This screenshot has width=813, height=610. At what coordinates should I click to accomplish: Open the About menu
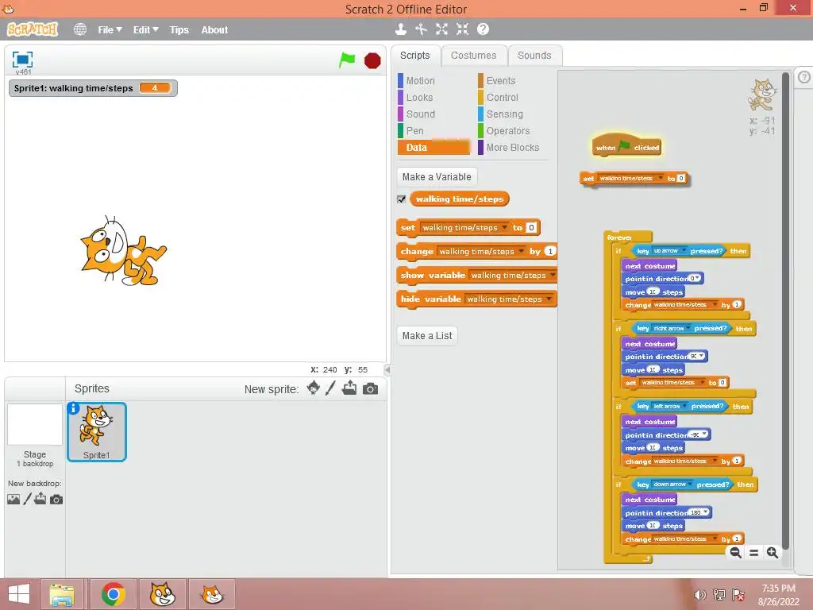[214, 30]
